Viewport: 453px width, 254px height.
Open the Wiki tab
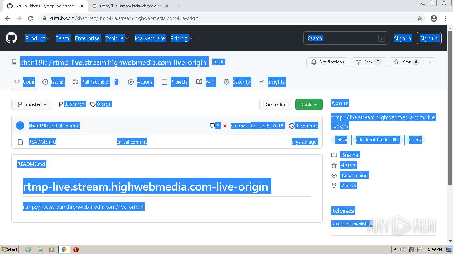[206, 82]
